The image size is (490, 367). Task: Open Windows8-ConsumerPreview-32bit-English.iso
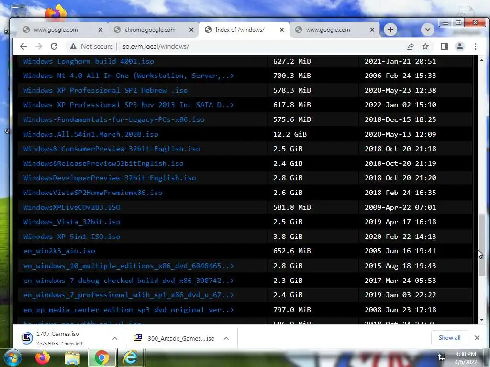click(x=111, y=149)
